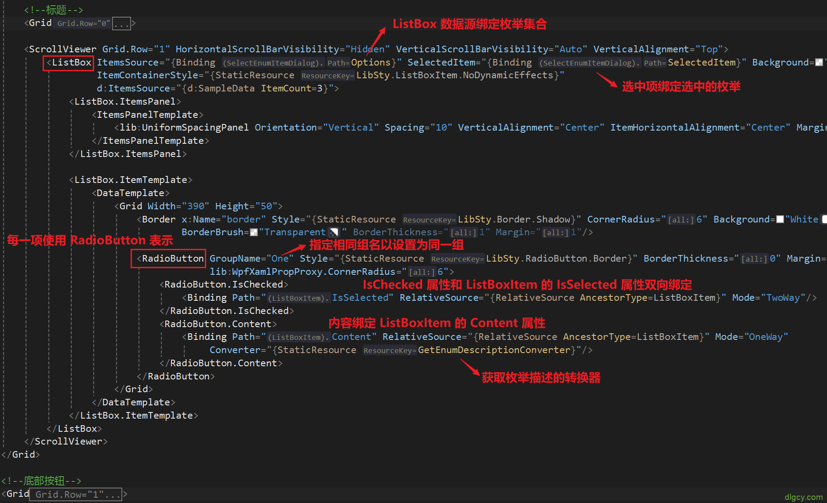Click the opening ScrollViewer tag name

[x=62, y=49]
